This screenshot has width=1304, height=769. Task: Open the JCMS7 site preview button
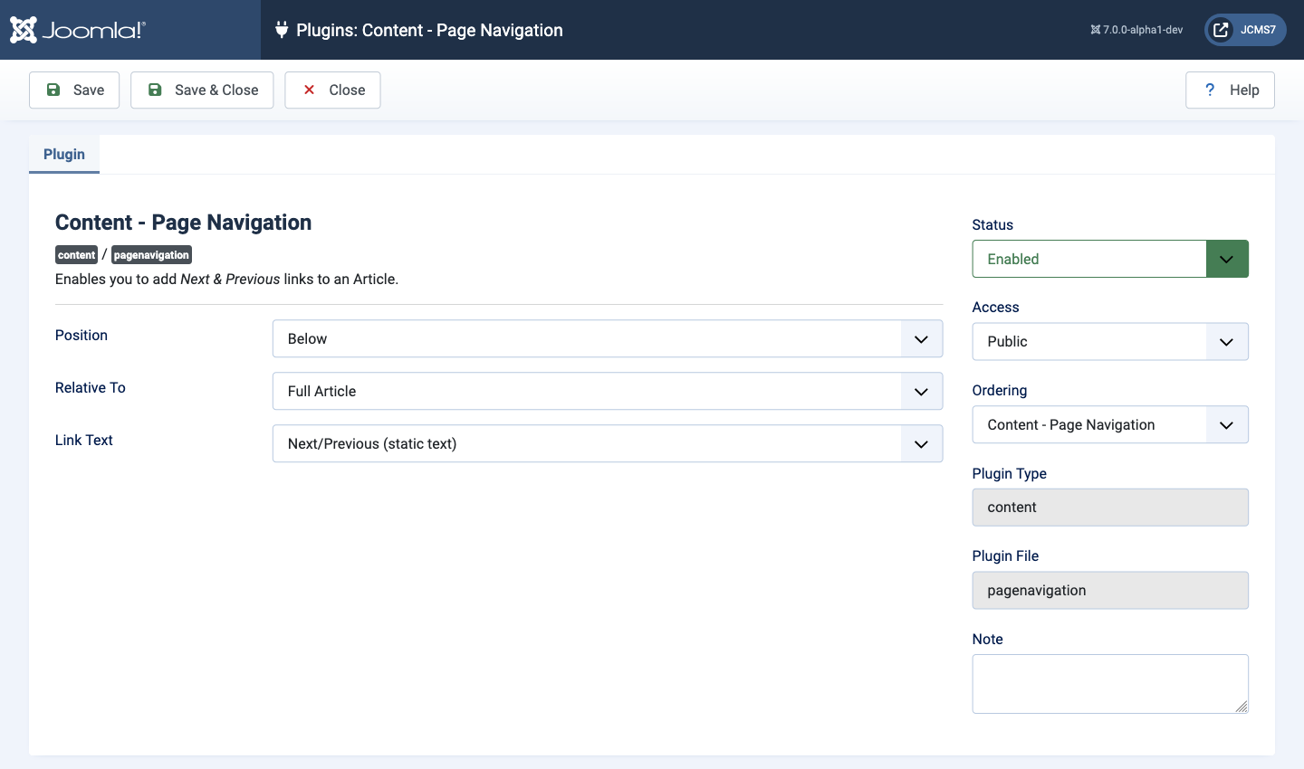[x=1245, y=30]
